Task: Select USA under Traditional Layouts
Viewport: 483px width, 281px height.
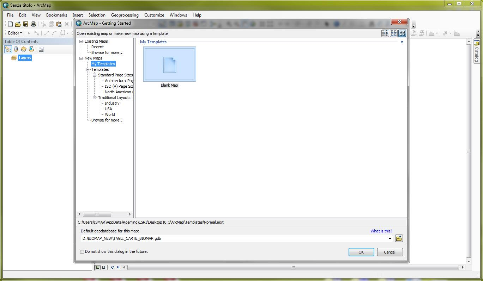Action: [x=108, y=109]
